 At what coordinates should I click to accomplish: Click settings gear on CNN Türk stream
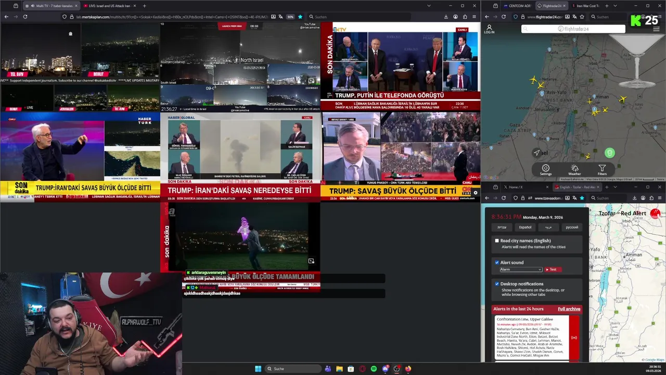(x=475, y=193)
